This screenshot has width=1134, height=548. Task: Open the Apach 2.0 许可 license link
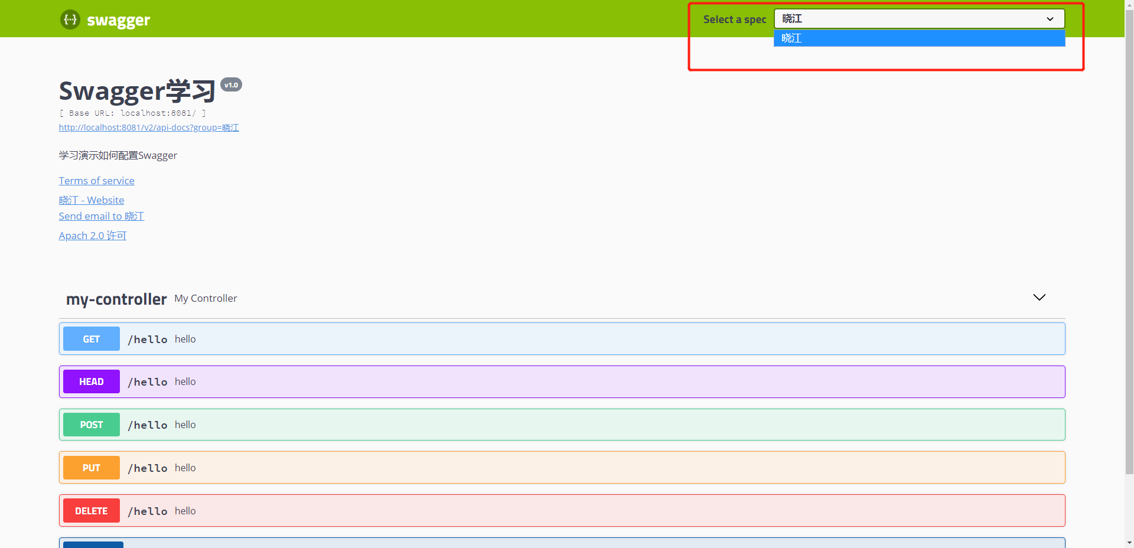tap(93, 236)
